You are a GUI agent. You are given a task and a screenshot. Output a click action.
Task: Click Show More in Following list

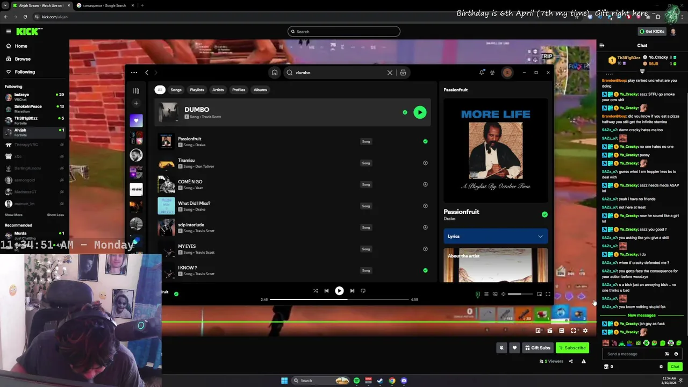(13, 215)
